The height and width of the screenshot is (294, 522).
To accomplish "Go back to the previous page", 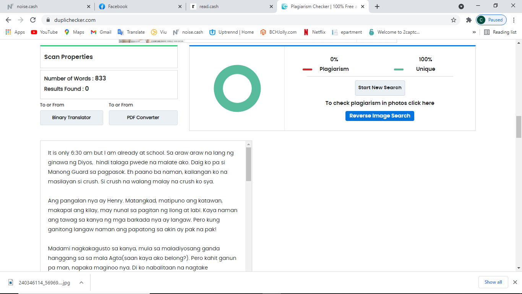I will click(8, 20).
